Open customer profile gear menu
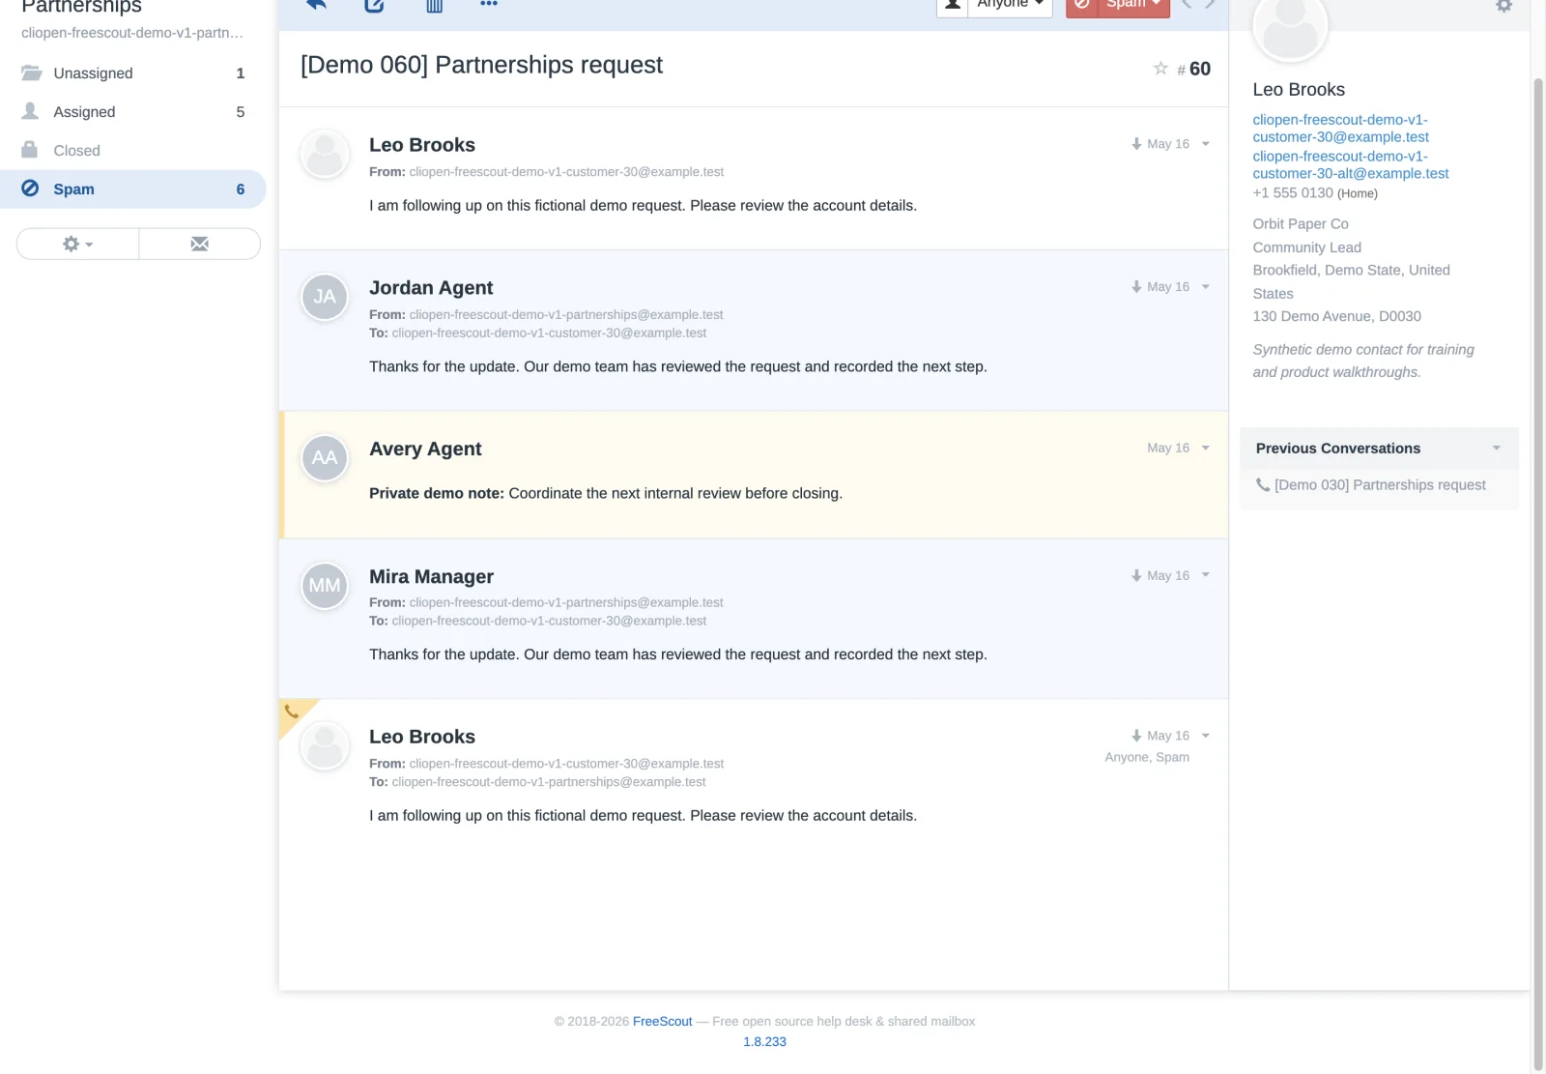 click(x=1503, y=5)
